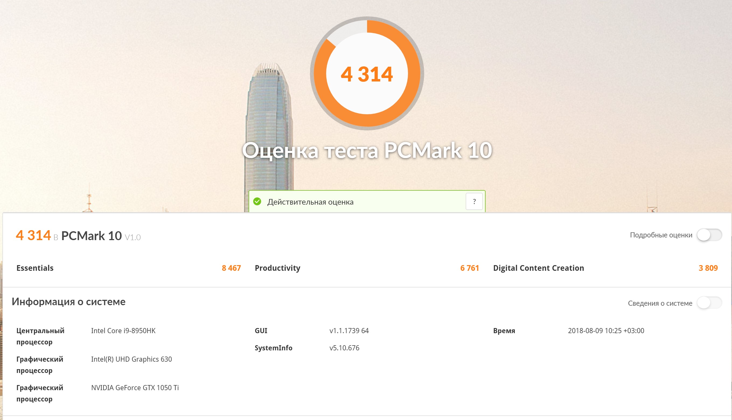The width and height of the screenshot is (732, 420).
Task: Click the Оценка теста PCMark 10 heading
Action: pyautogui.click(x=367, y=150)
